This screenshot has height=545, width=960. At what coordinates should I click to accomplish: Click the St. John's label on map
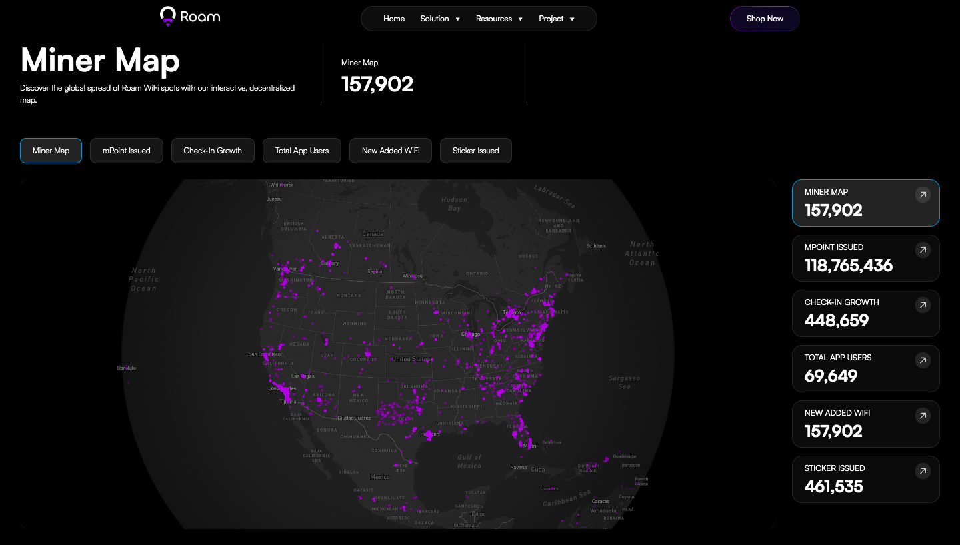coord(596,246)
